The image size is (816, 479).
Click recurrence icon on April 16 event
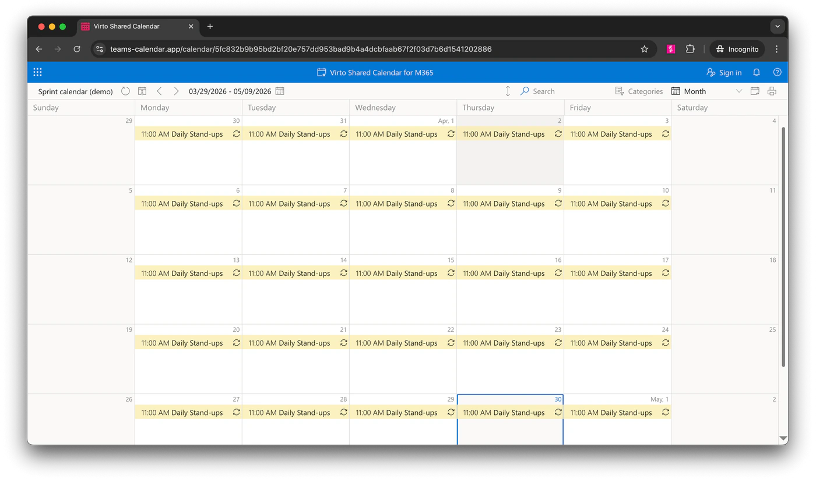(x=558, y=273)
